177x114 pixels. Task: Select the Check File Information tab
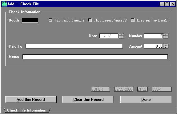(x=27, y=110)
